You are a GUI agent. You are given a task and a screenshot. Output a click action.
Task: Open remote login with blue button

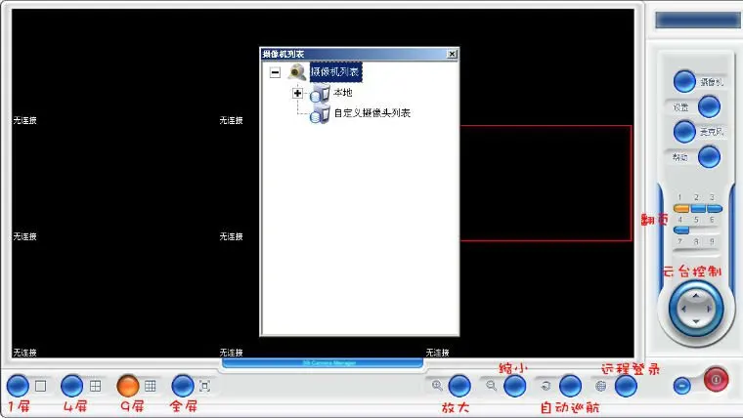(626, 386)
